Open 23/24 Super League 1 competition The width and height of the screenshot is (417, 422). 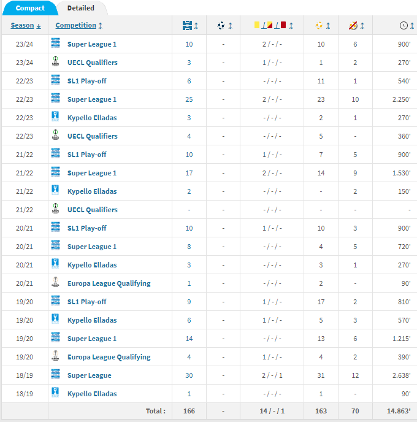pyautogui.click(x=92, y=44)
